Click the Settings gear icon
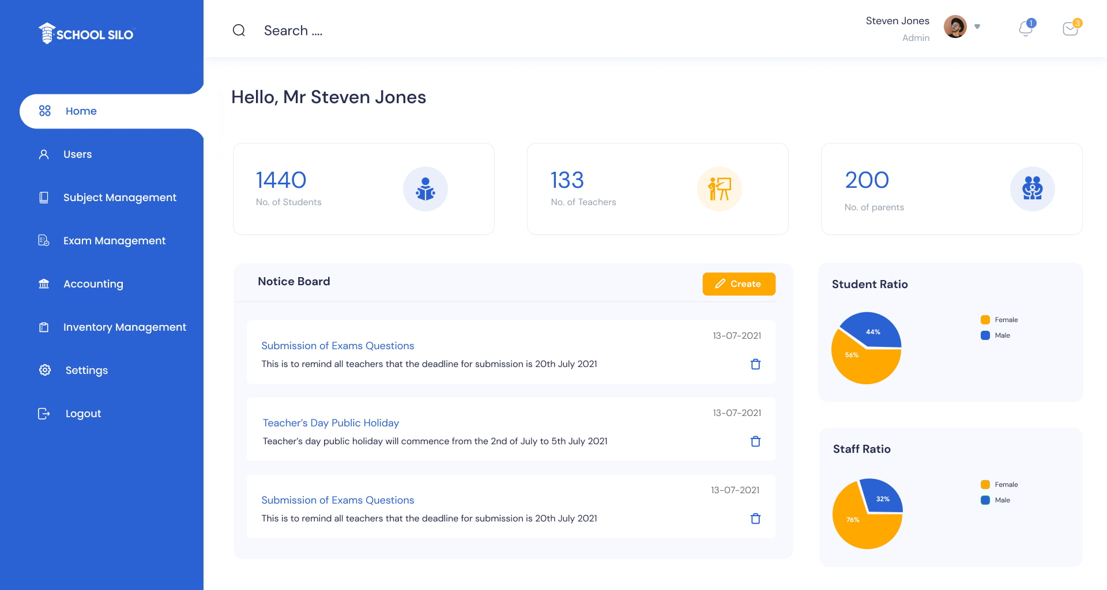The image size is (1107, 590). (44, 370)
